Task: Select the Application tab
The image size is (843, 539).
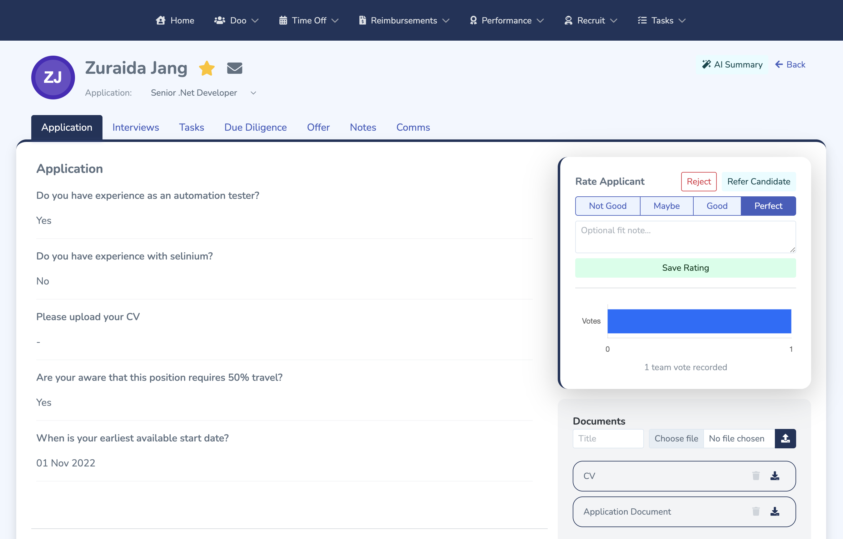Action: point(67,127)
